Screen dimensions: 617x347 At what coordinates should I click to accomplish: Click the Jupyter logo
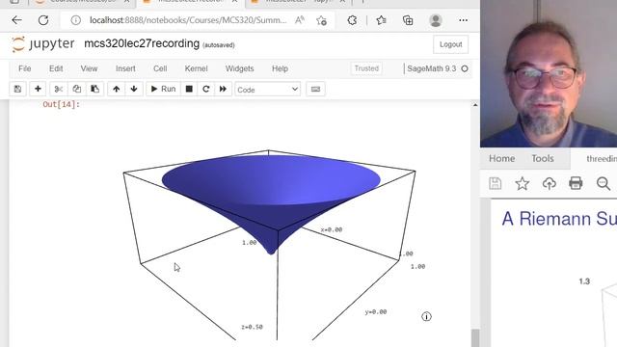click(42, 44)
